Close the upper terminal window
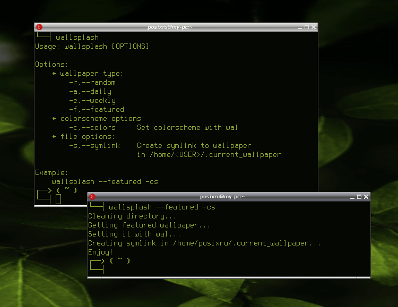 (314, 27)
